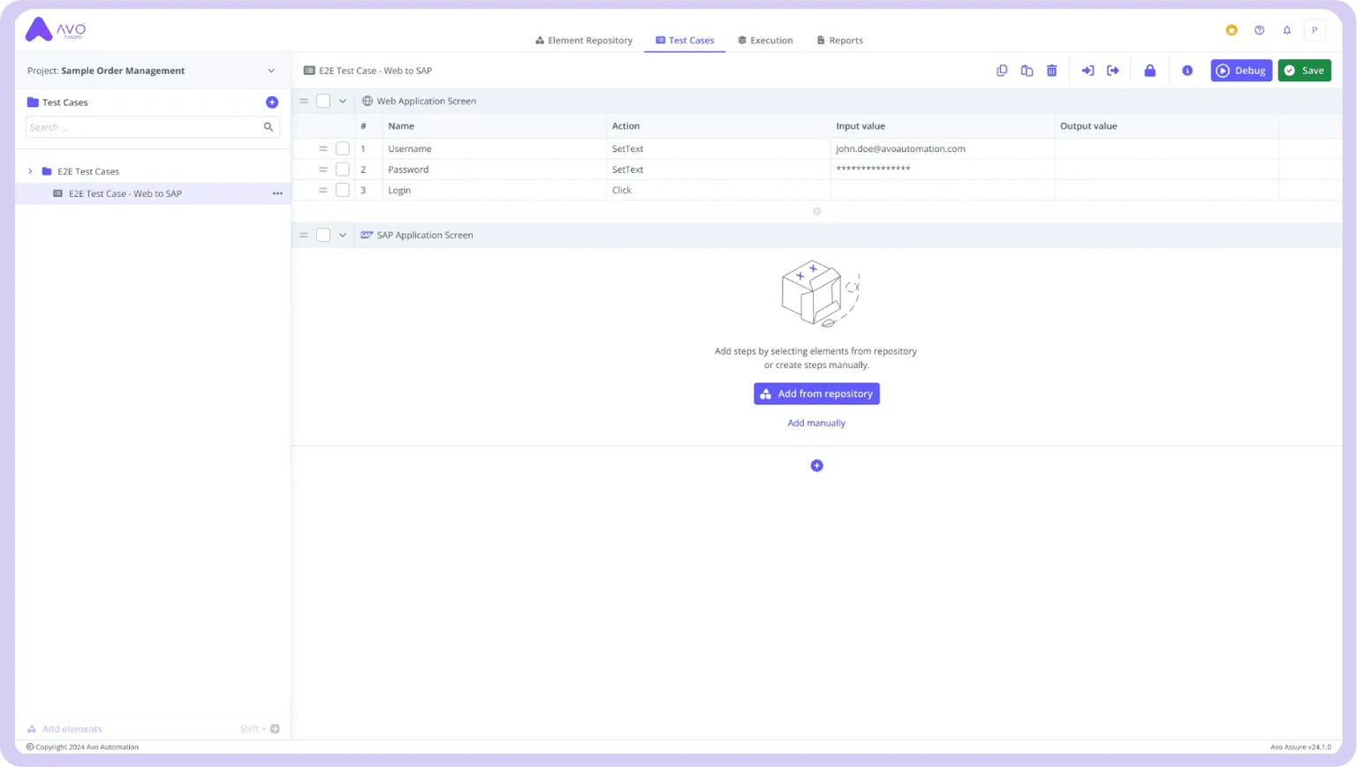Click the SetText action of Username
Image resolution: width=1357 pixels, height=767 pixels.
(x=627, y=148)
